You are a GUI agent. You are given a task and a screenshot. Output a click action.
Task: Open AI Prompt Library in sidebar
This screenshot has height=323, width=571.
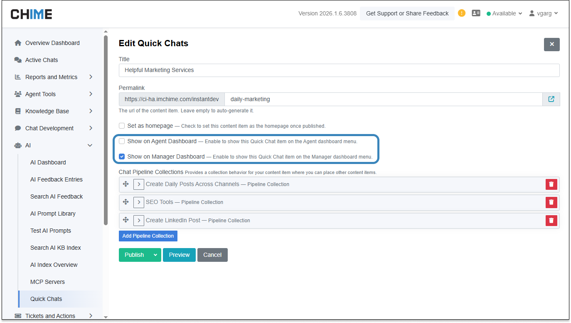click(53, 214)
